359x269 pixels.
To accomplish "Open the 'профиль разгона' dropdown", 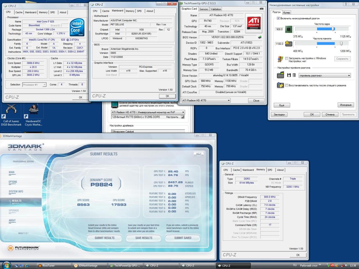I will pos(325,75).
